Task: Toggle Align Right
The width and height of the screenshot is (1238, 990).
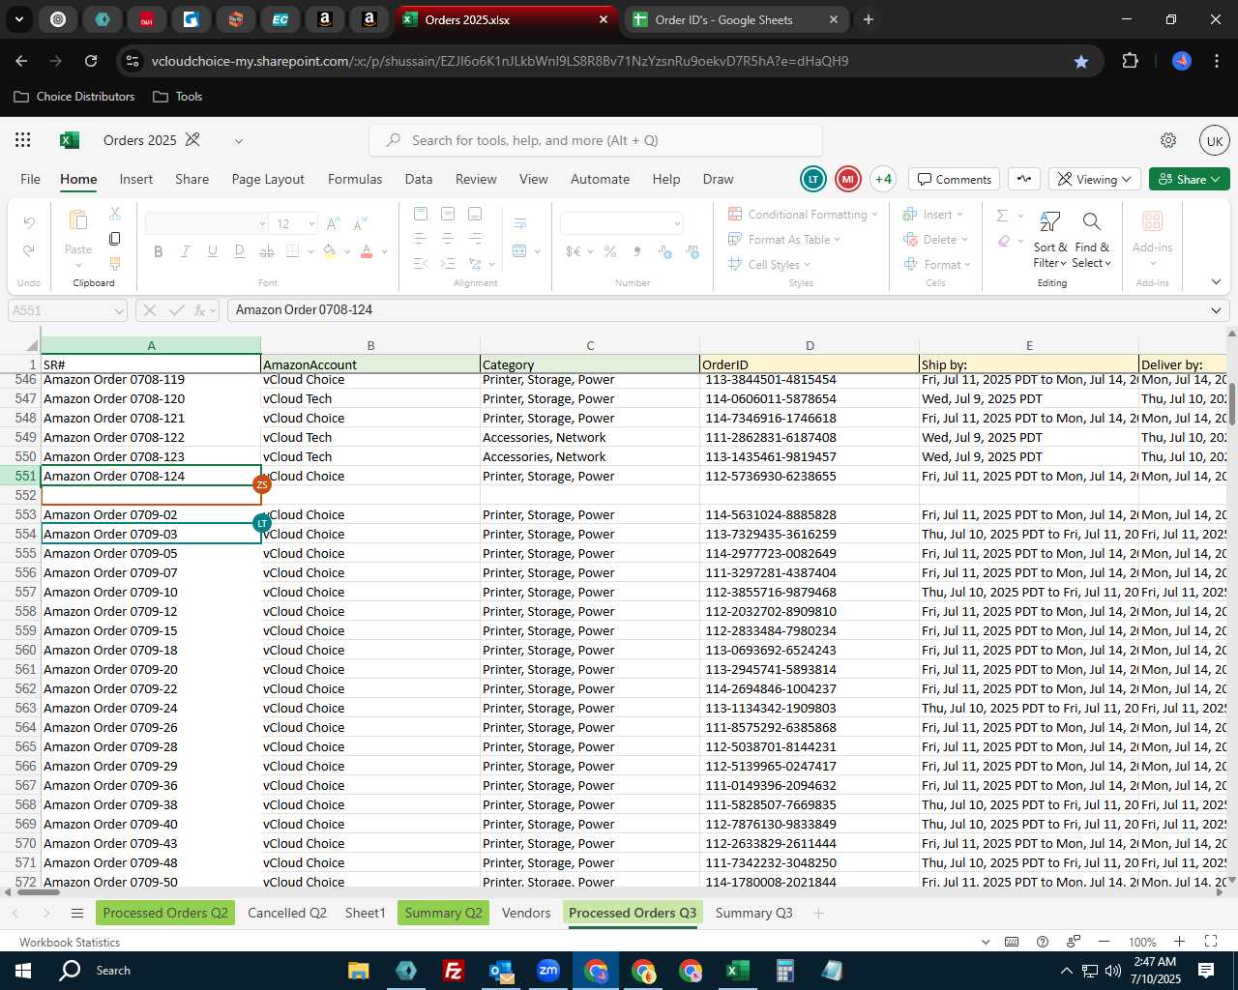Action: [x=474, y=238]
